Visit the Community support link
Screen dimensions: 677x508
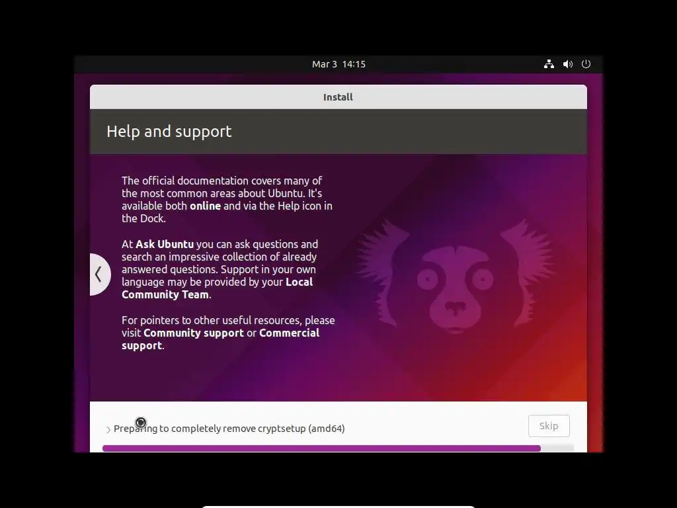(x=194, y=333)
